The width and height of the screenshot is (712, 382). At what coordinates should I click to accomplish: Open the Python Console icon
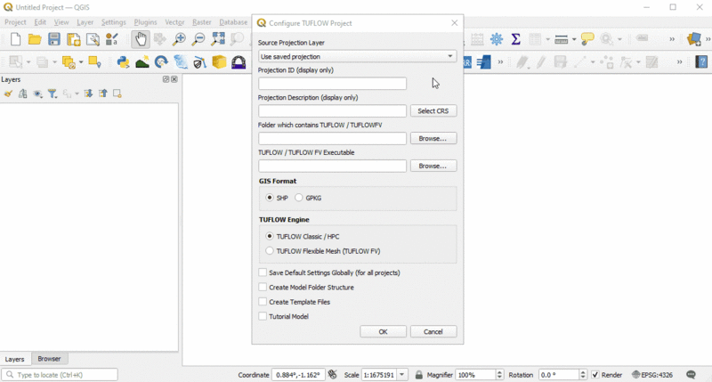(x=123, y=62)
